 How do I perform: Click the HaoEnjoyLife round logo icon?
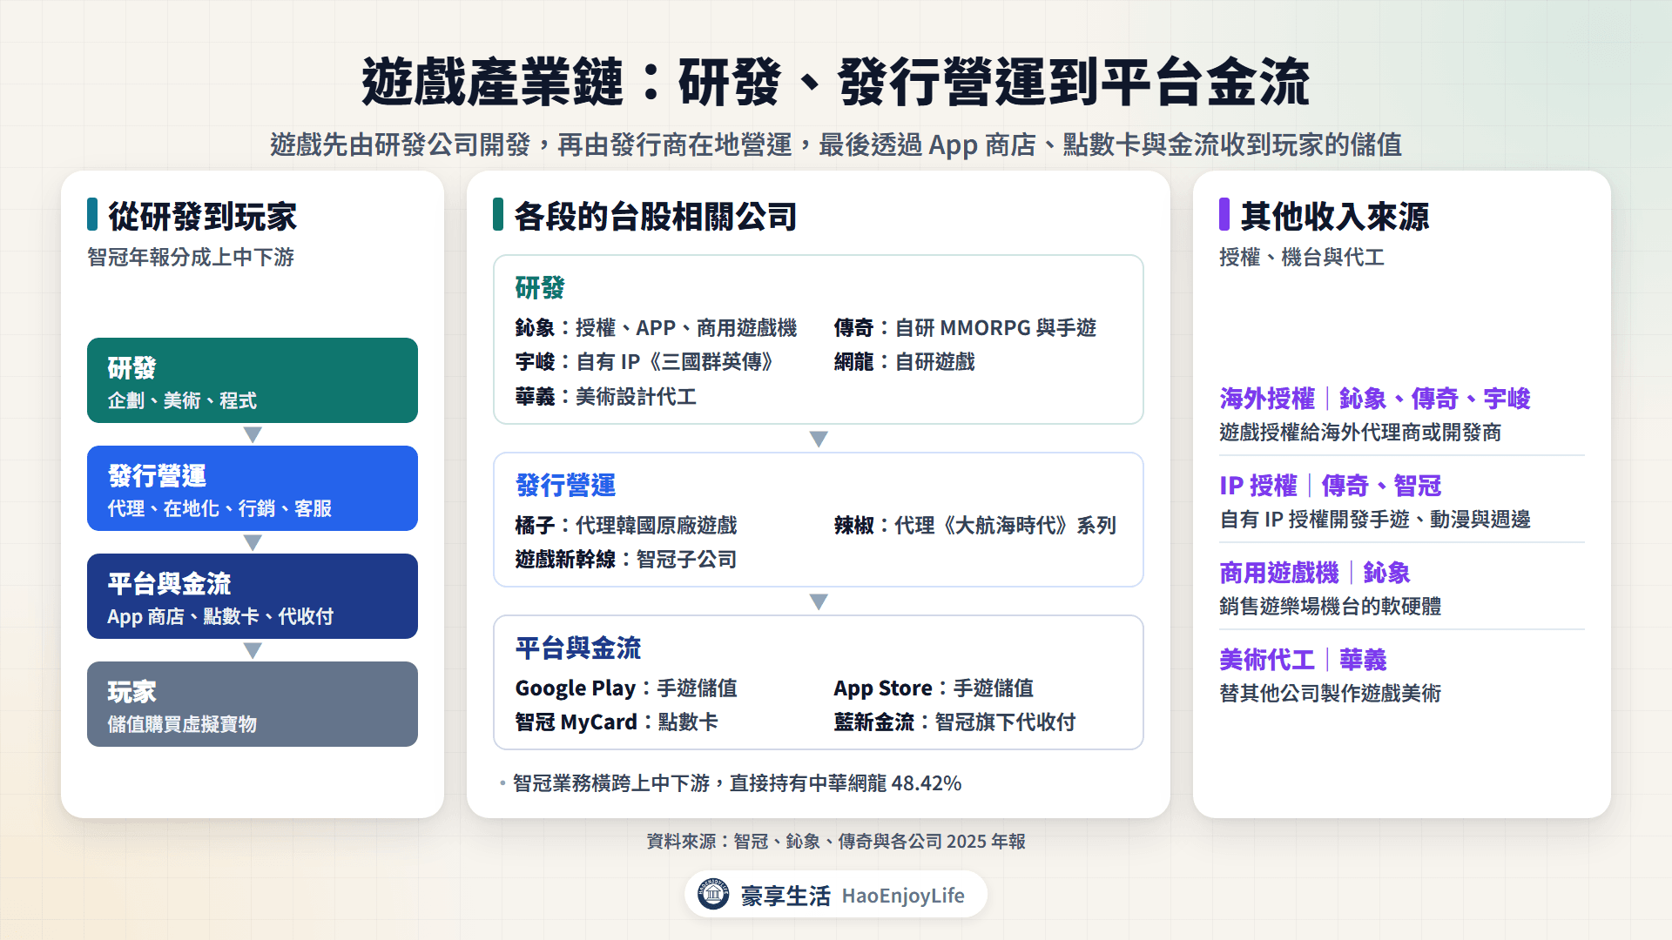713,894
